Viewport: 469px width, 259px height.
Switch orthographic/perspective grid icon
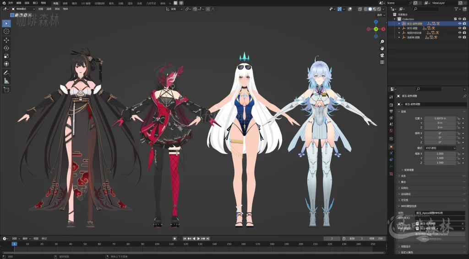[382, 63]
